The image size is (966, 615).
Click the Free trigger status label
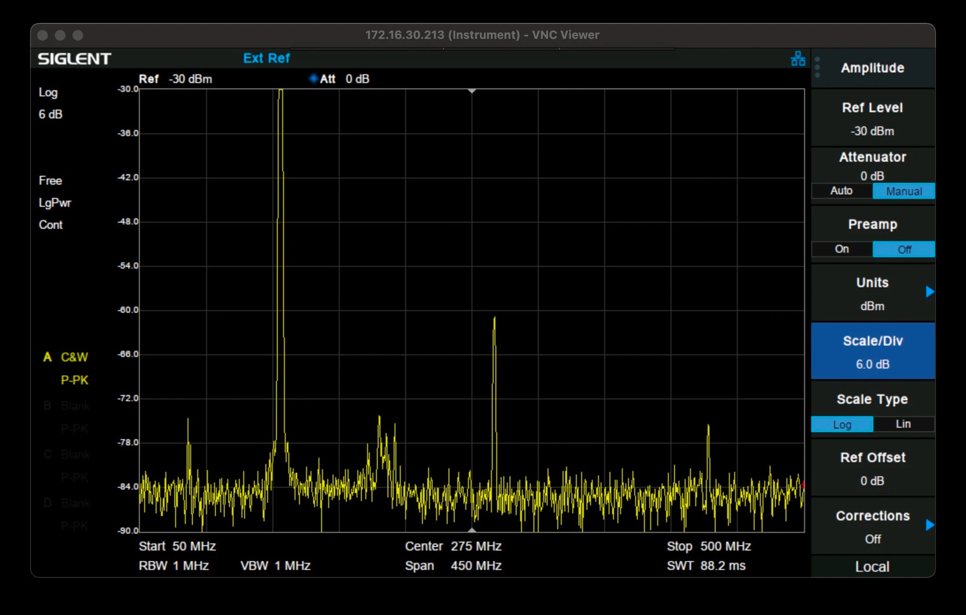[x=50, y=180]
